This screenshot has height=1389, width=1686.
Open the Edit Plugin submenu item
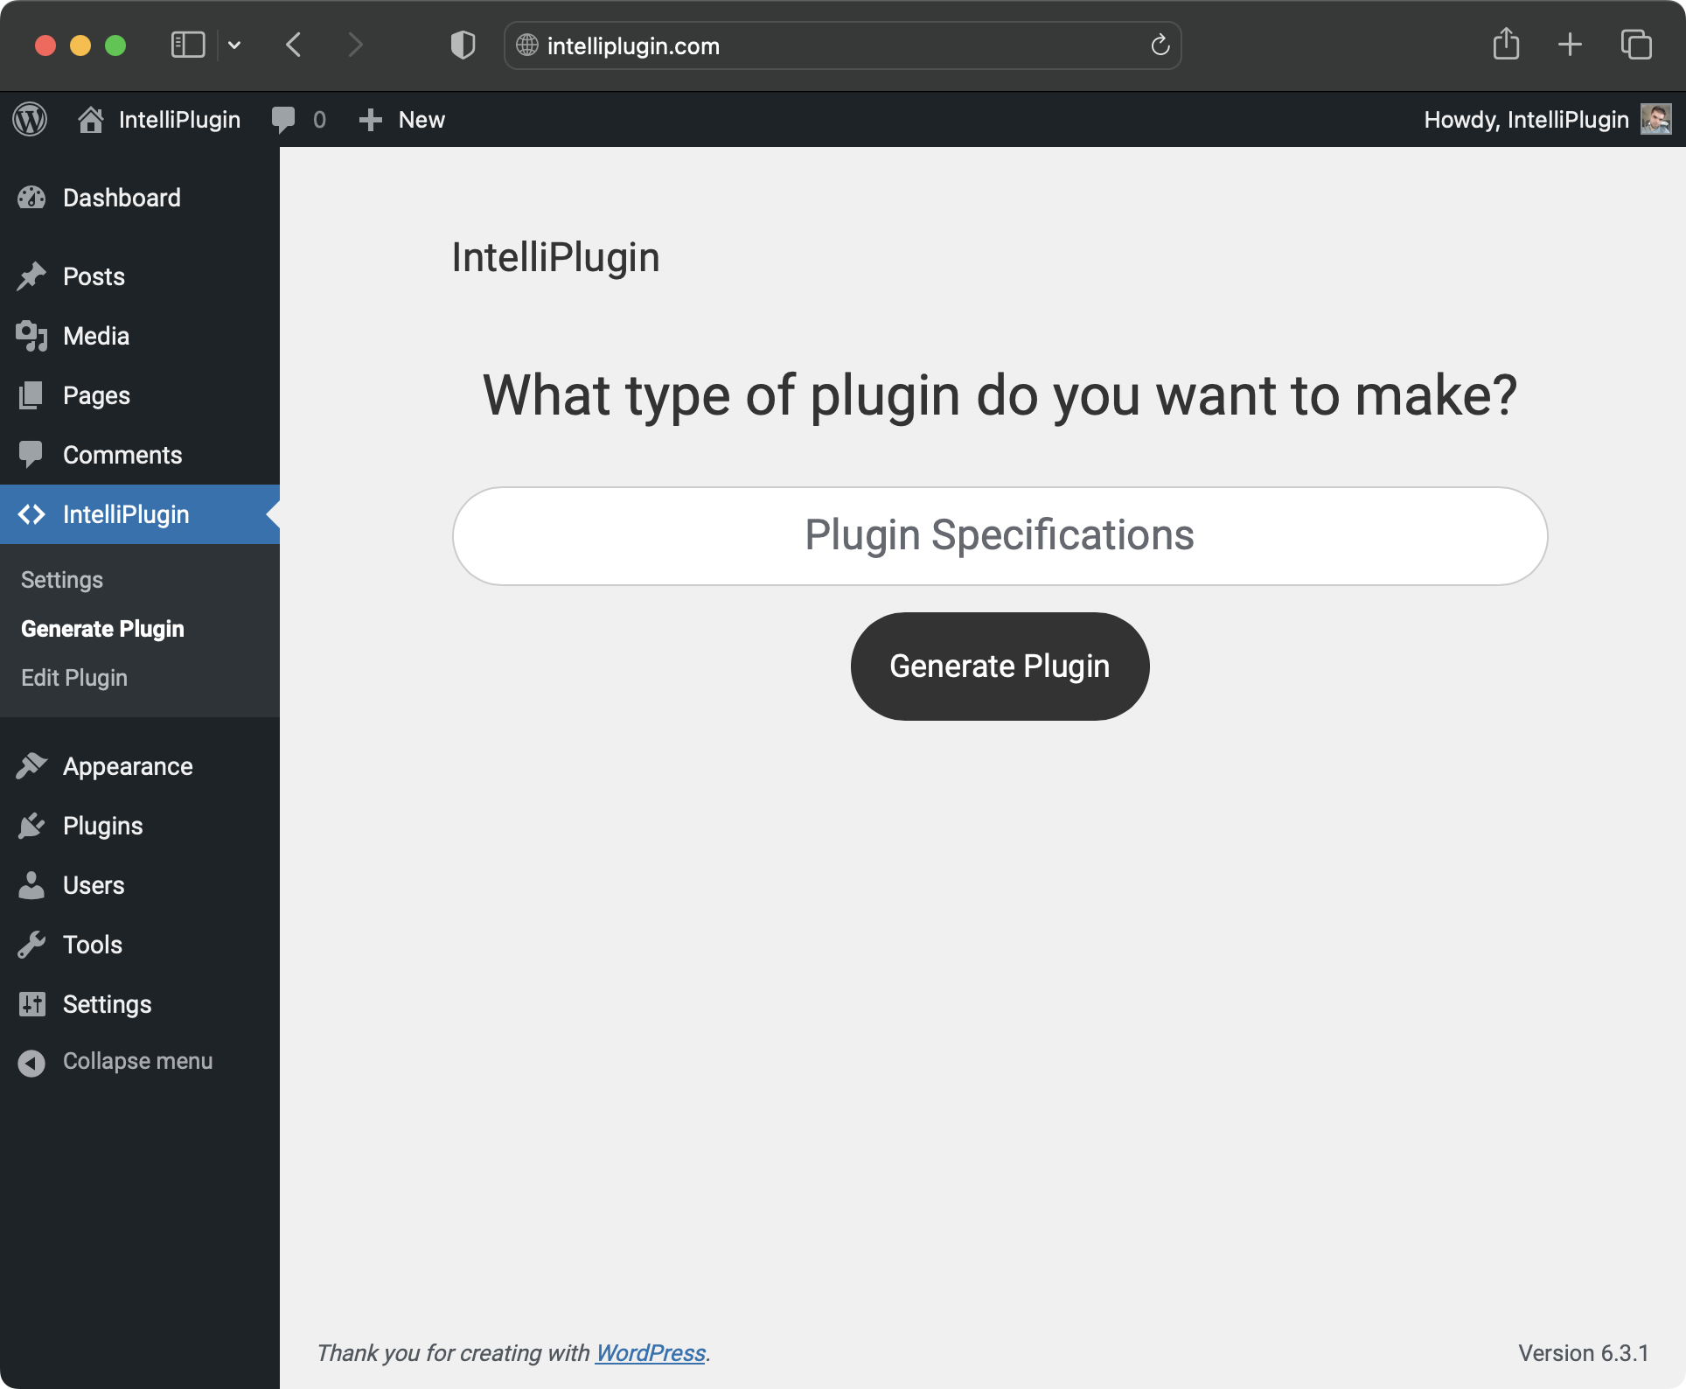tap(74, 678)
